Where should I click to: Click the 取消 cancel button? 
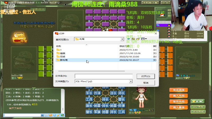pyautogui.click(x=146, y=83)
